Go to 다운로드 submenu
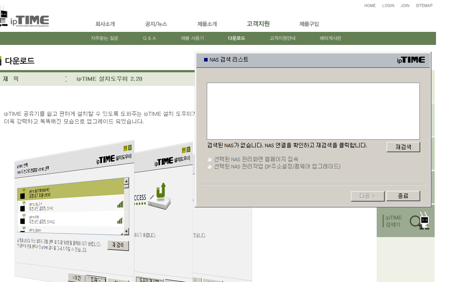 point(236,38)
